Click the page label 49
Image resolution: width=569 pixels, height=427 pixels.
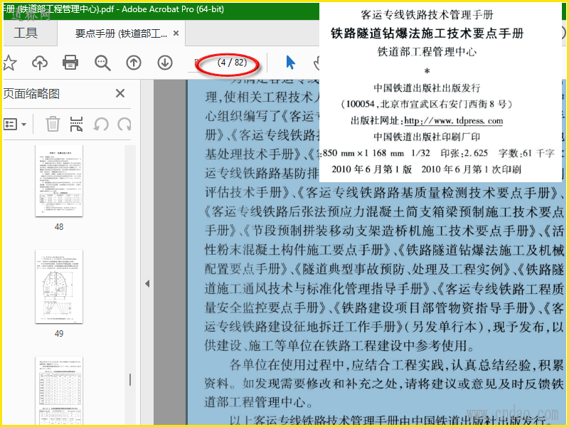tap(59, 334)
